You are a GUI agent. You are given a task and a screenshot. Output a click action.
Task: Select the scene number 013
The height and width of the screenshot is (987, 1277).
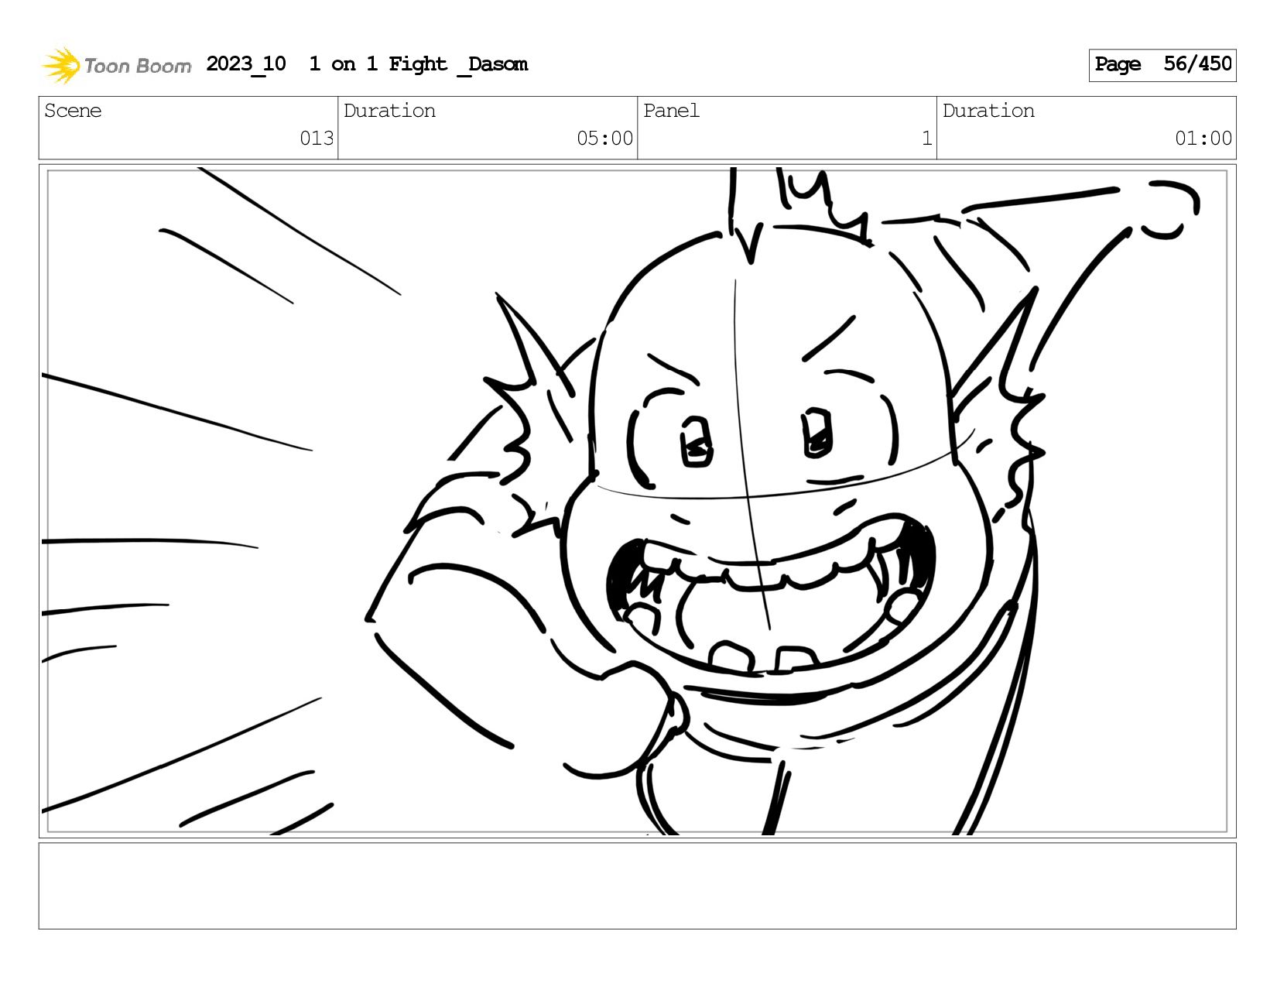pos(317,139)
